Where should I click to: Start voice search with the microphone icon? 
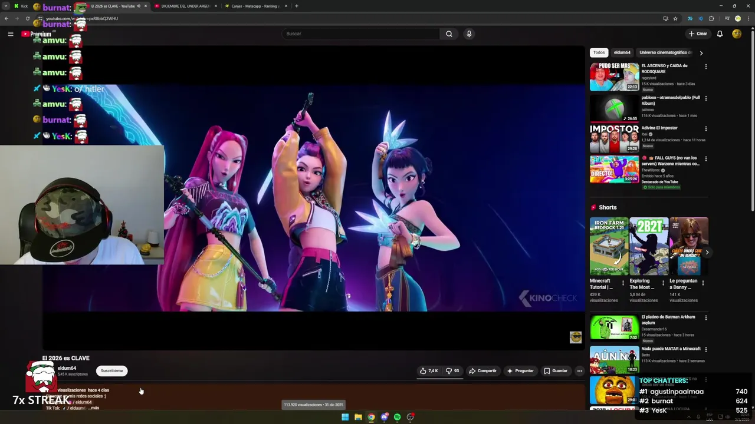[x=469, y=34]
